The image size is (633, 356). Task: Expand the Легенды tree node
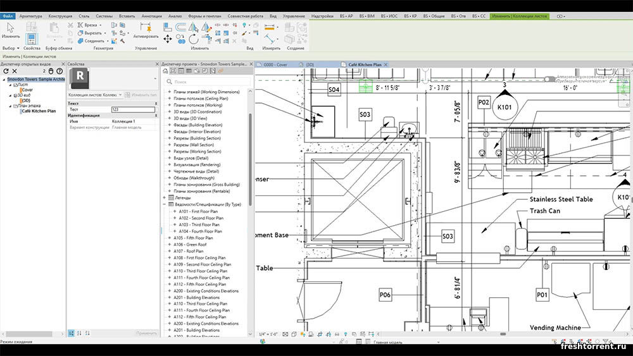(x=164, y=198)
